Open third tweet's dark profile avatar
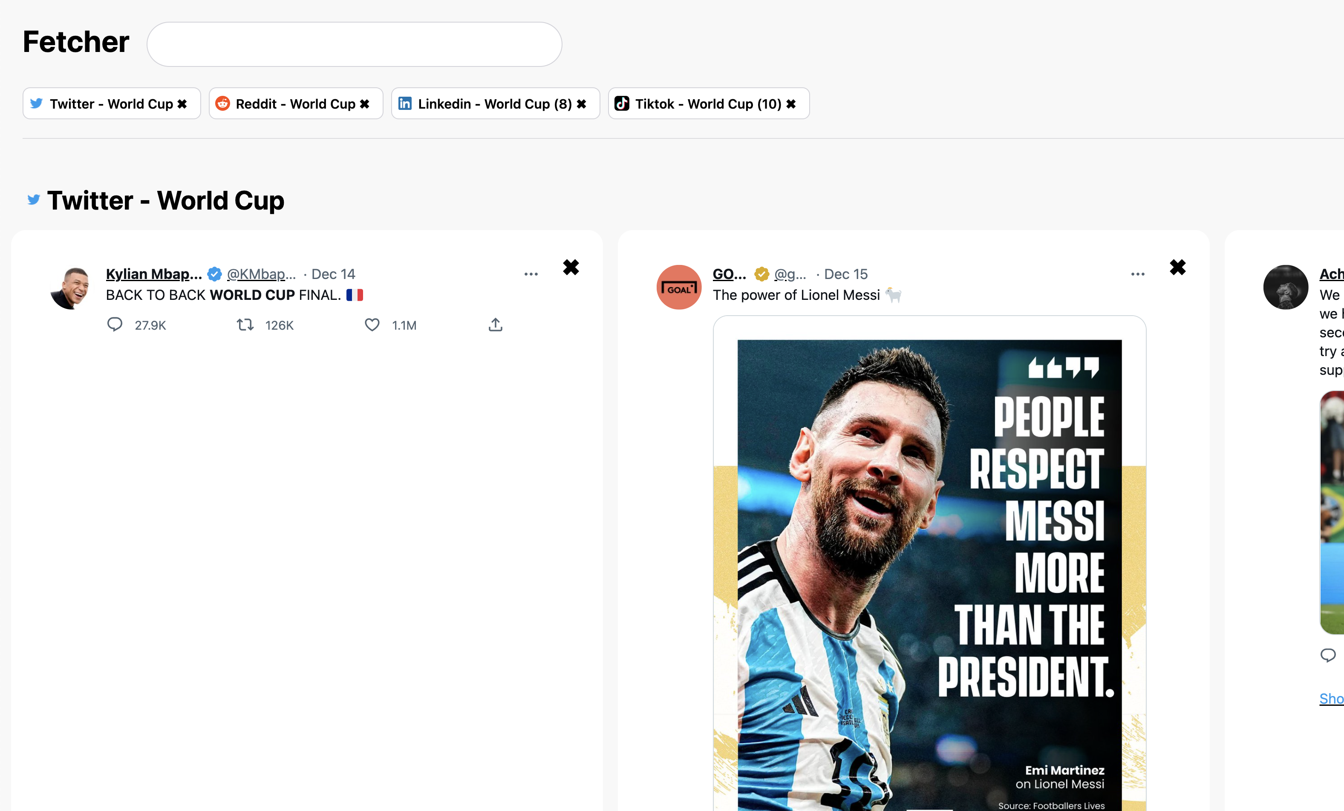This screenshot has height=811, width=1344. tap(1286, 288)
